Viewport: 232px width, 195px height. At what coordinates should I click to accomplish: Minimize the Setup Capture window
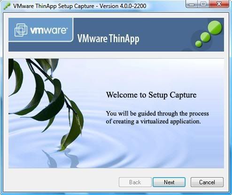coord(191,4)
